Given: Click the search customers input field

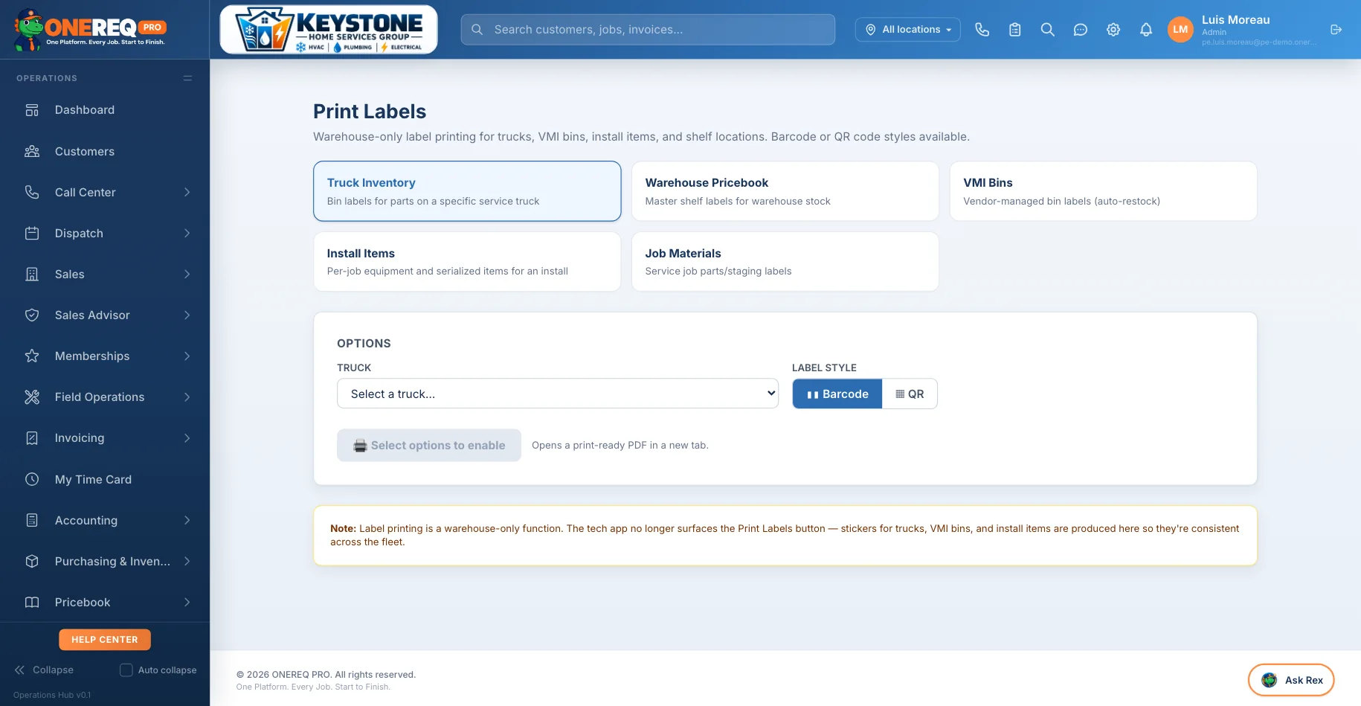Looking at the screenshot, I should coord(648,30).
